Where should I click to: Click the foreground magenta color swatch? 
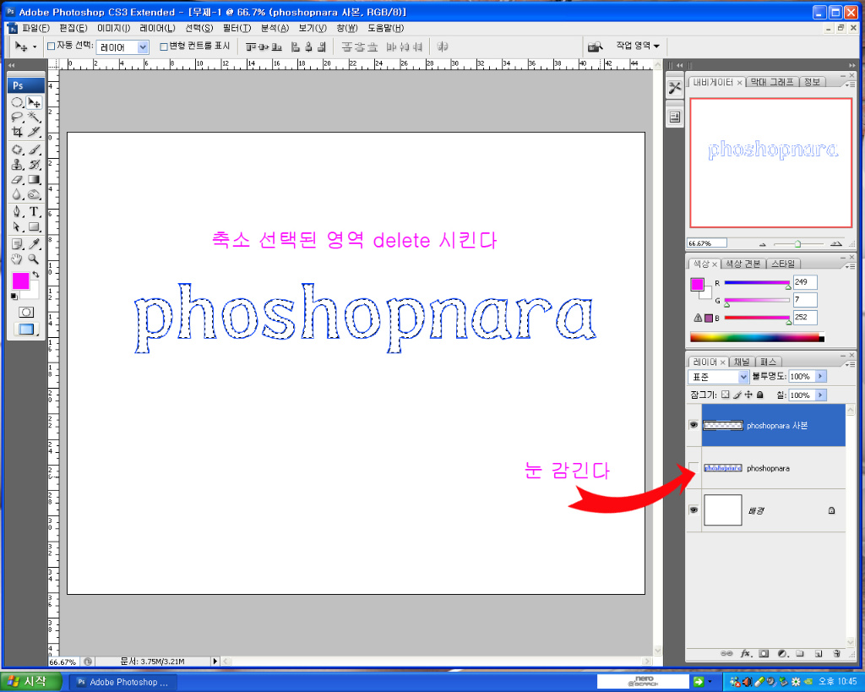point(21,281)
